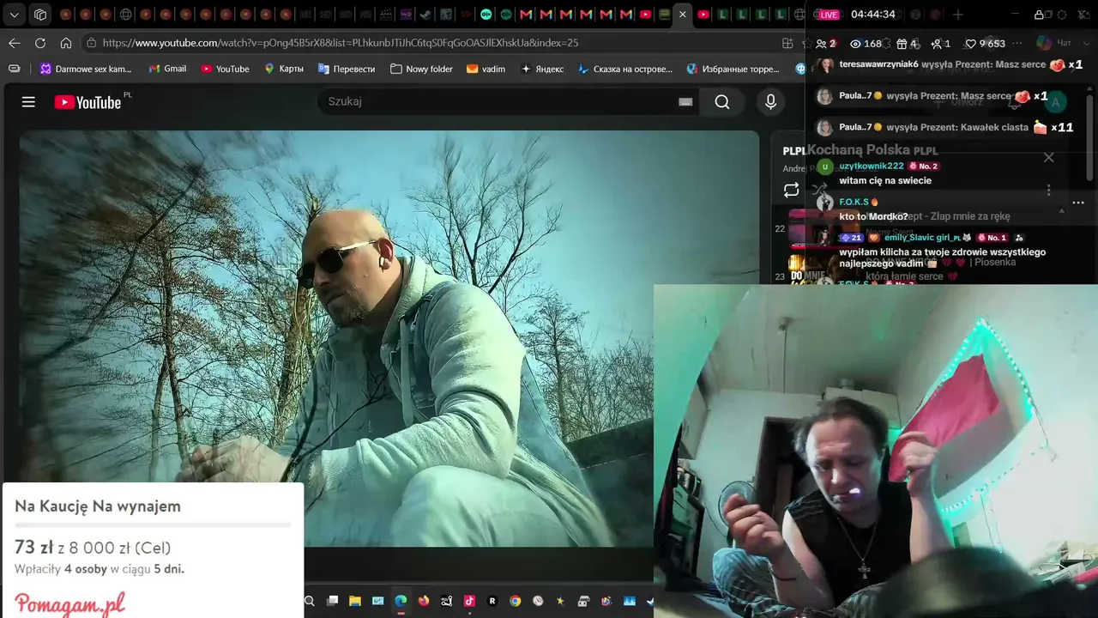1098x618 pixels.
Task: Open the Перевести bookmark
Action: click(x=347, y=69)
